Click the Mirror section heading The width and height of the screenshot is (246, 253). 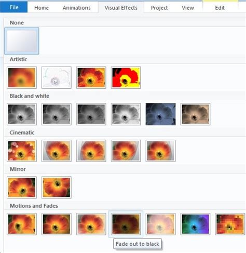click(x=18, y=169)
